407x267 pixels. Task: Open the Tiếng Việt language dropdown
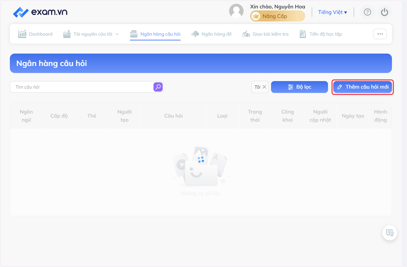click(332, 12)
